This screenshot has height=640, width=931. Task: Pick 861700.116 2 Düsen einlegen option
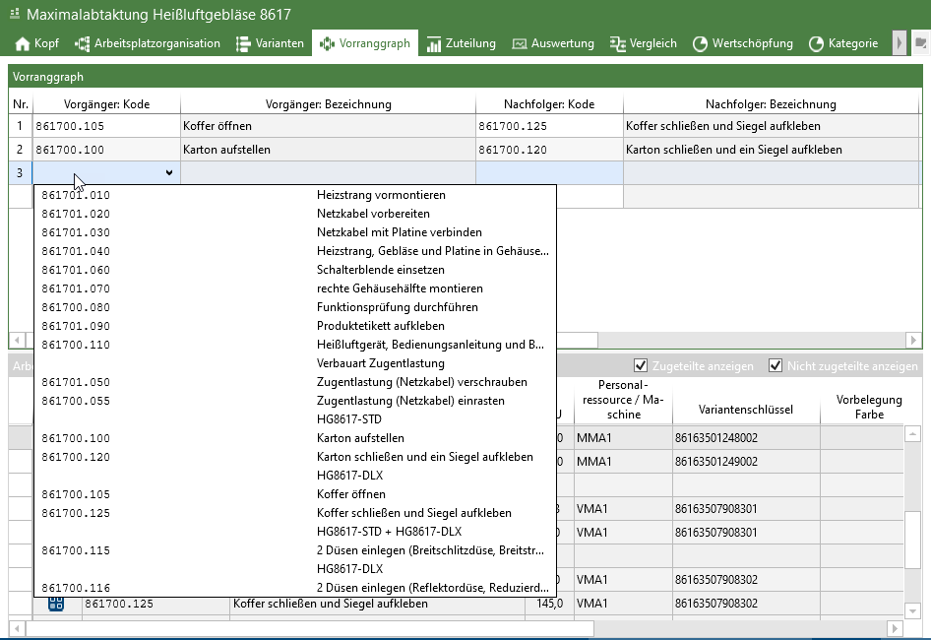tap(295, 588)
